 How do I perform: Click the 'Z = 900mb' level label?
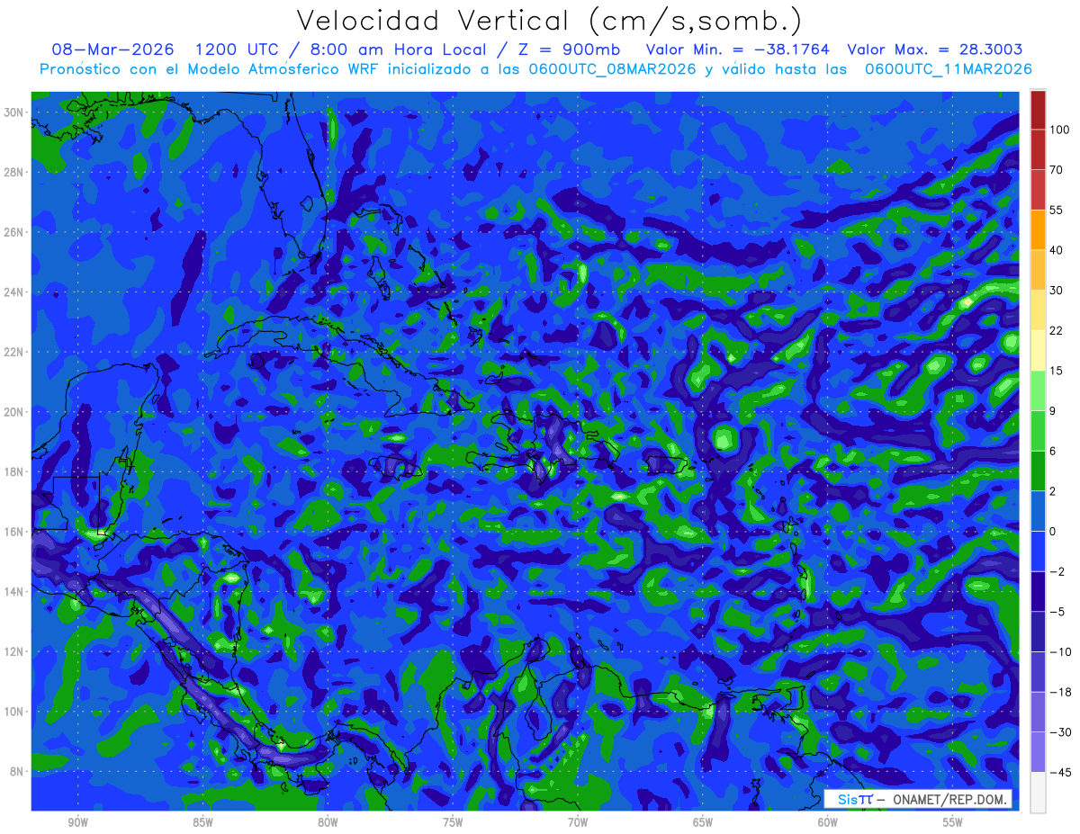point(566,49)
